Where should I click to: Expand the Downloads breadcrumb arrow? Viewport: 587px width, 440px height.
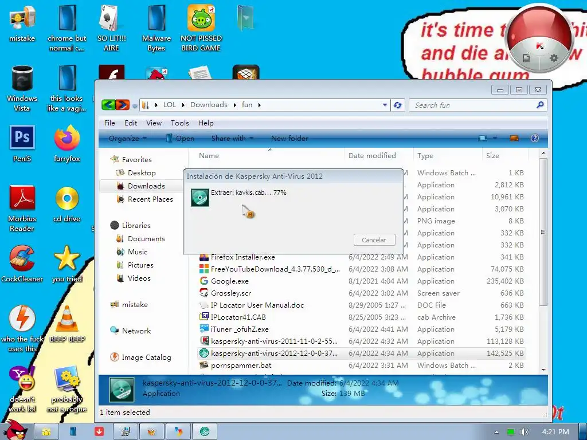[x=234, y=105]
